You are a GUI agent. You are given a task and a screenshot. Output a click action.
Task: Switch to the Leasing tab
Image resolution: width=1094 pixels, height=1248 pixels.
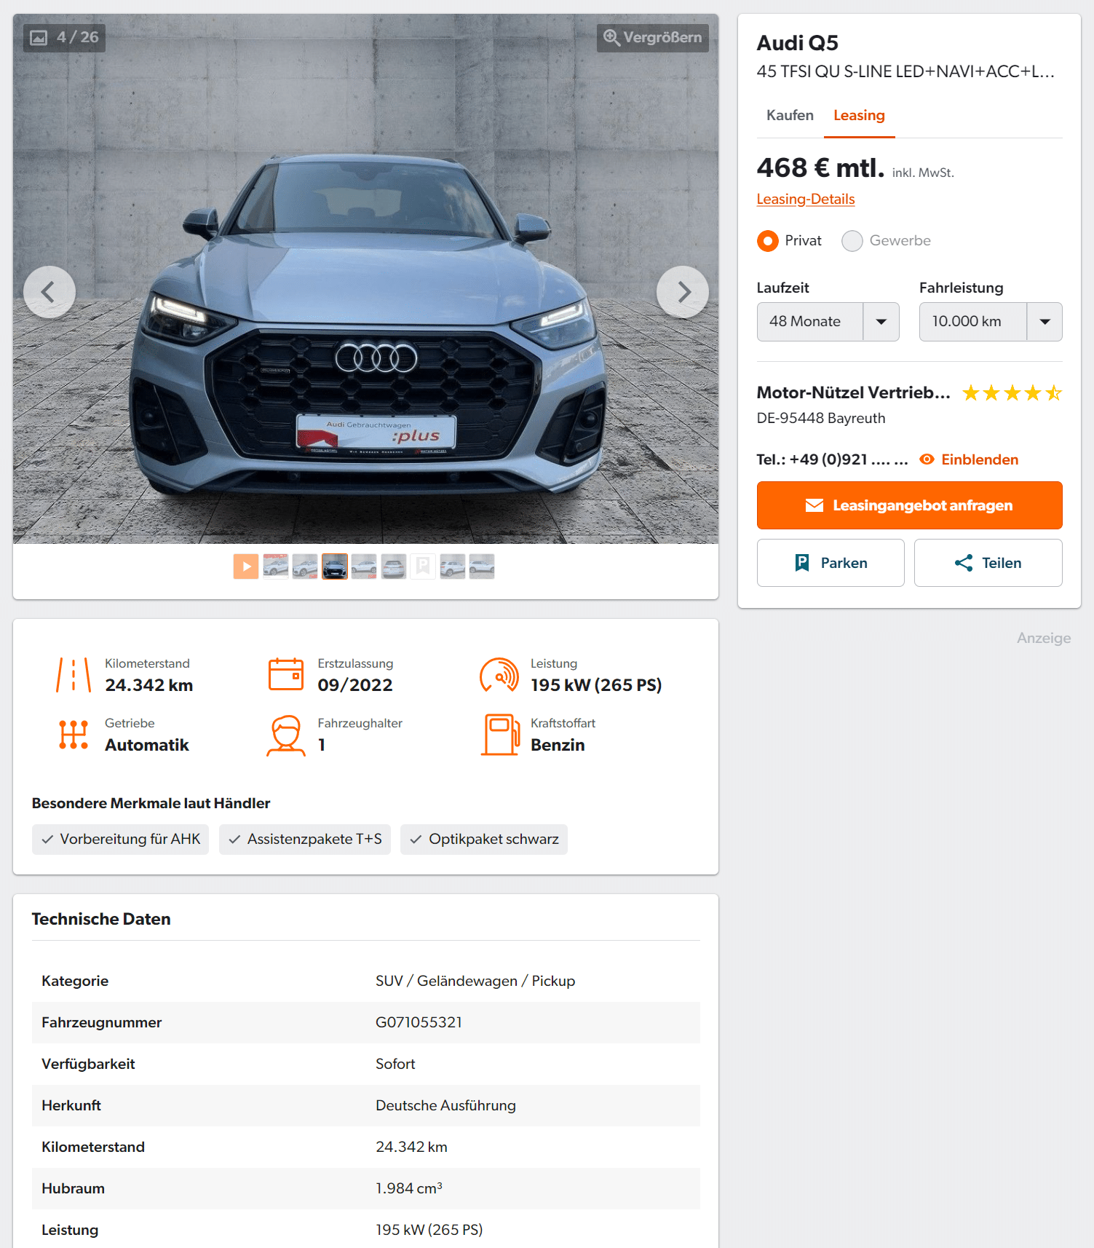pyautogui.click(x=860, y=115)
